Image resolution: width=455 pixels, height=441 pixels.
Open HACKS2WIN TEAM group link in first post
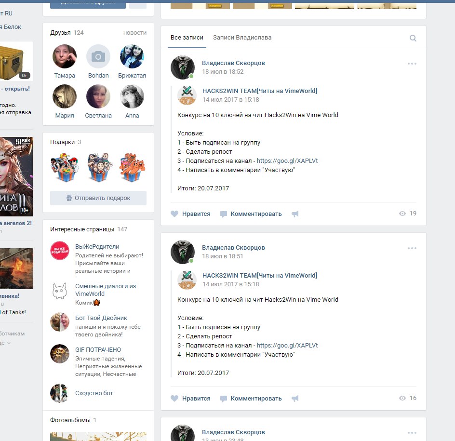(259, 91)
